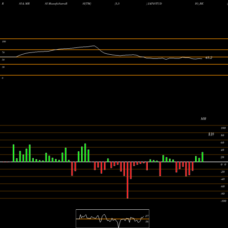Click the MR axis label -40
The image size is (228, 228).
pyautogui.click(x=223, y=179)
